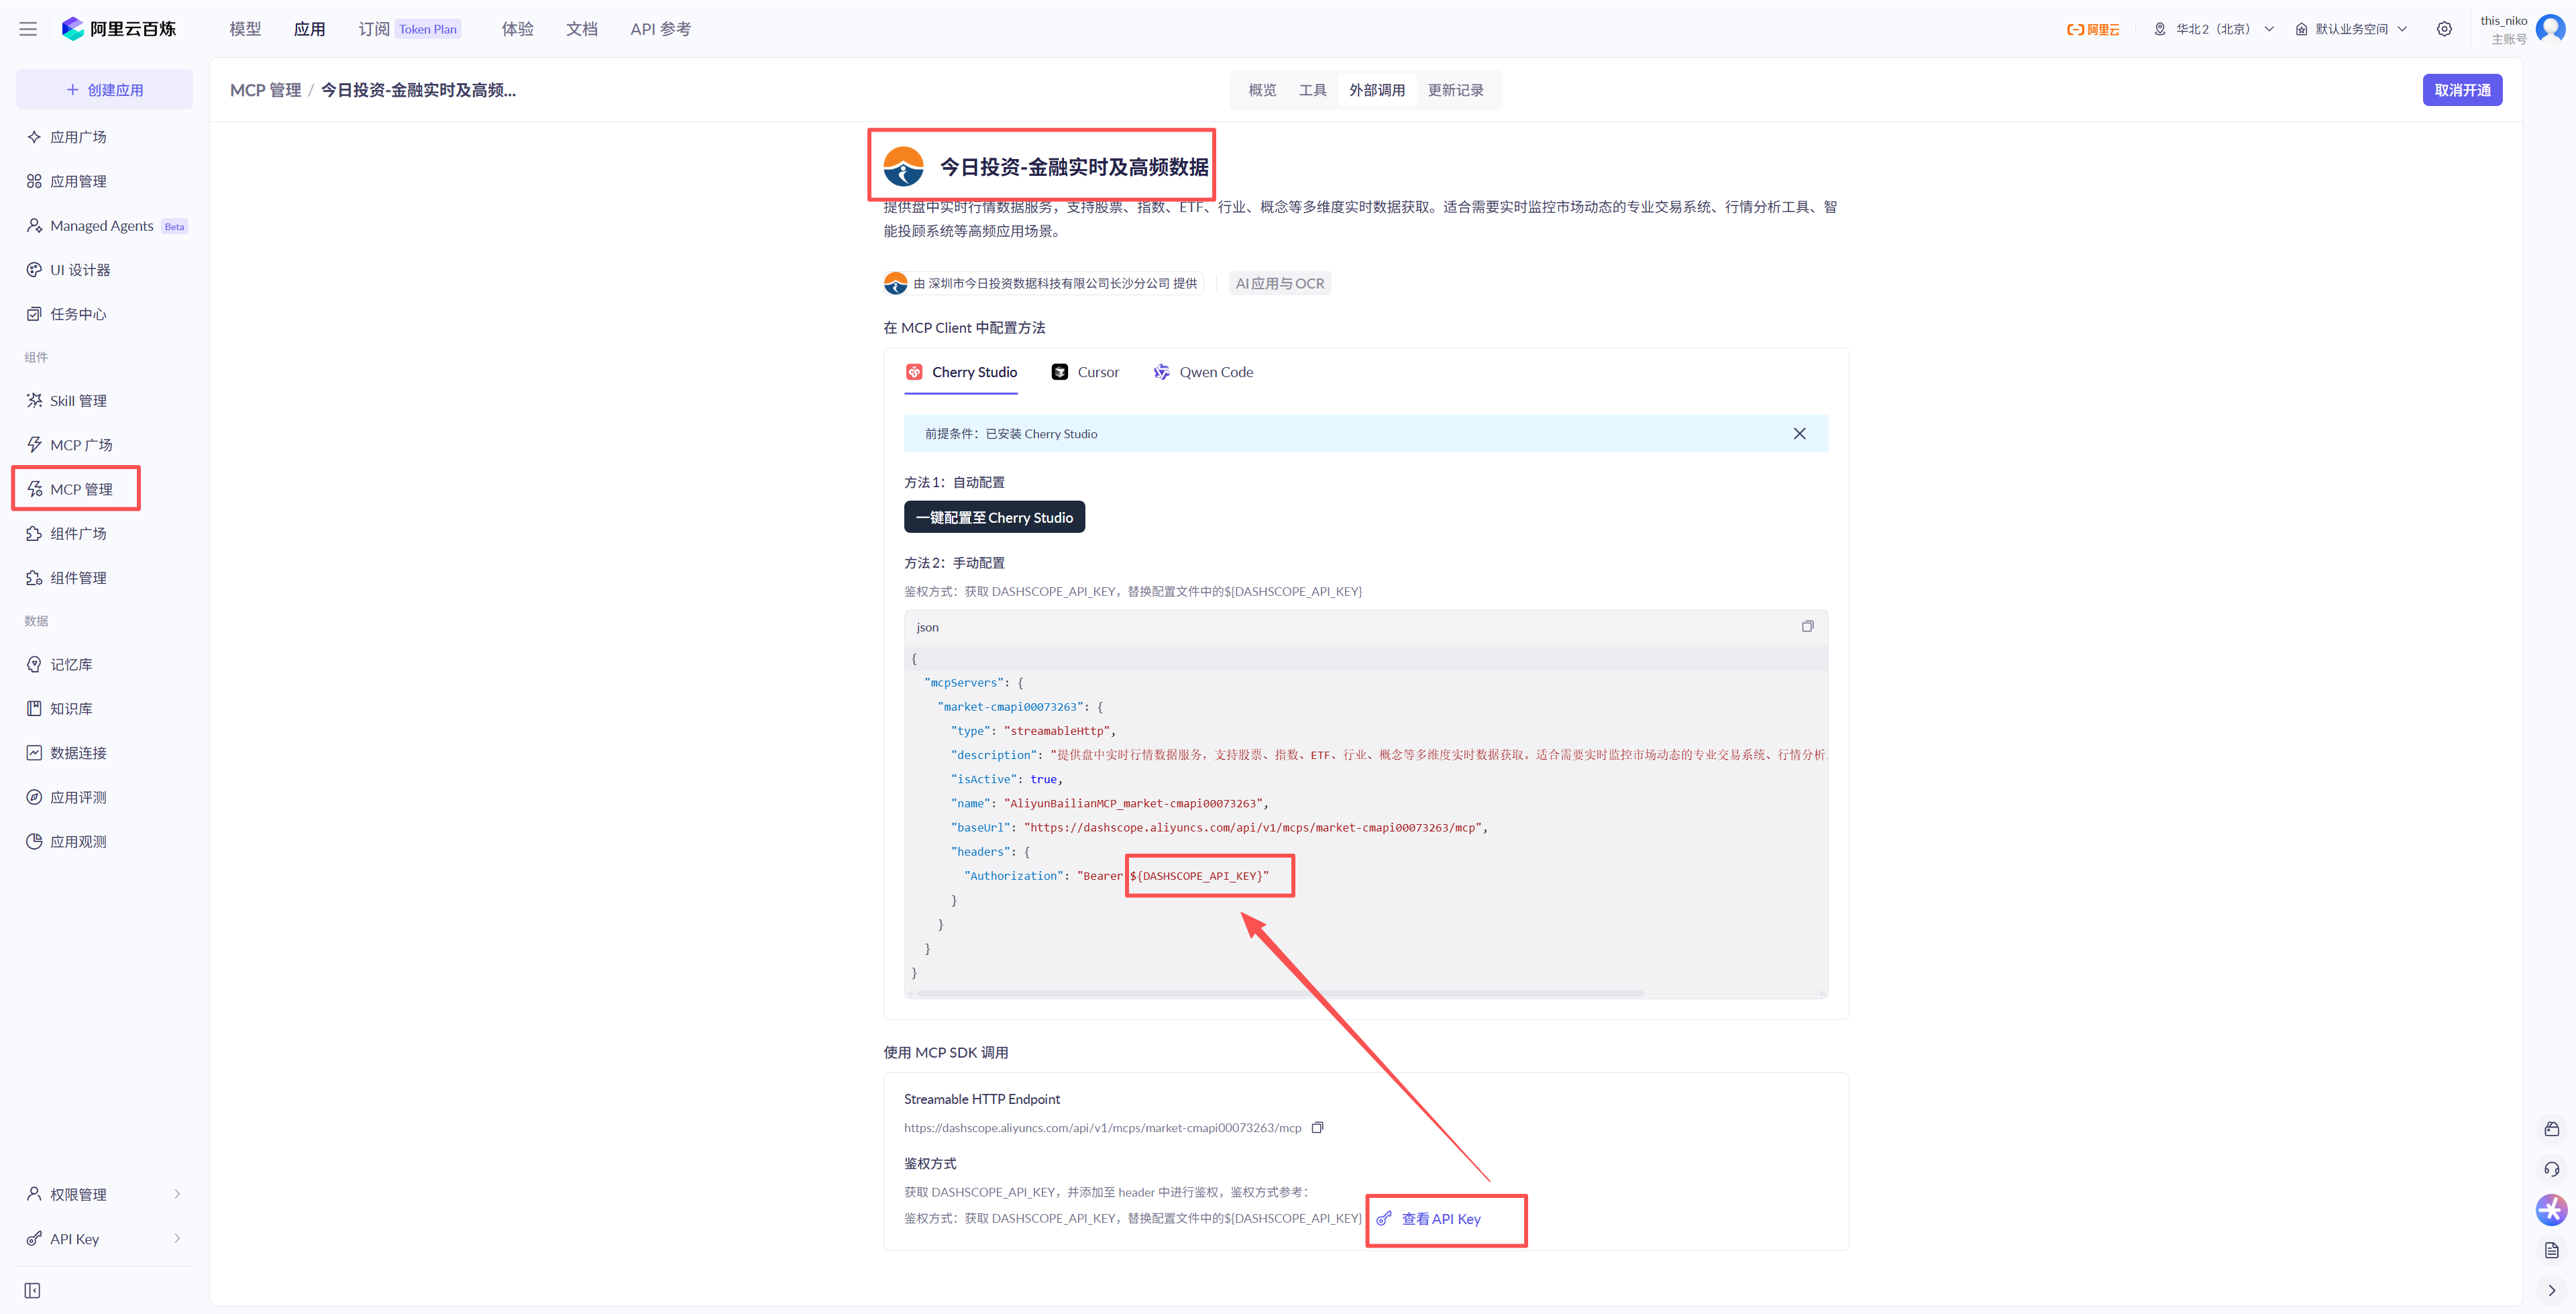This screenshot has width=2576, height=1314.
Task: Open the 模型 top menu
Action: (245, 29)
